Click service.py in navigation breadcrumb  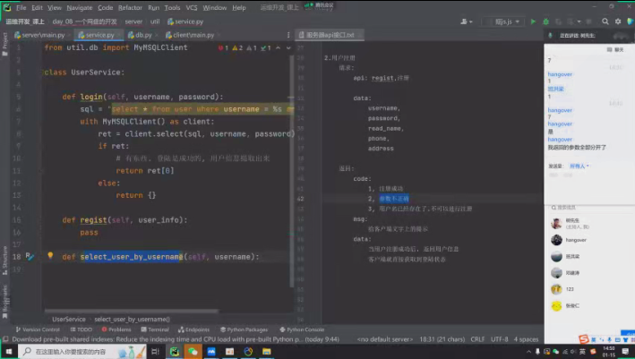pos(185,21)
